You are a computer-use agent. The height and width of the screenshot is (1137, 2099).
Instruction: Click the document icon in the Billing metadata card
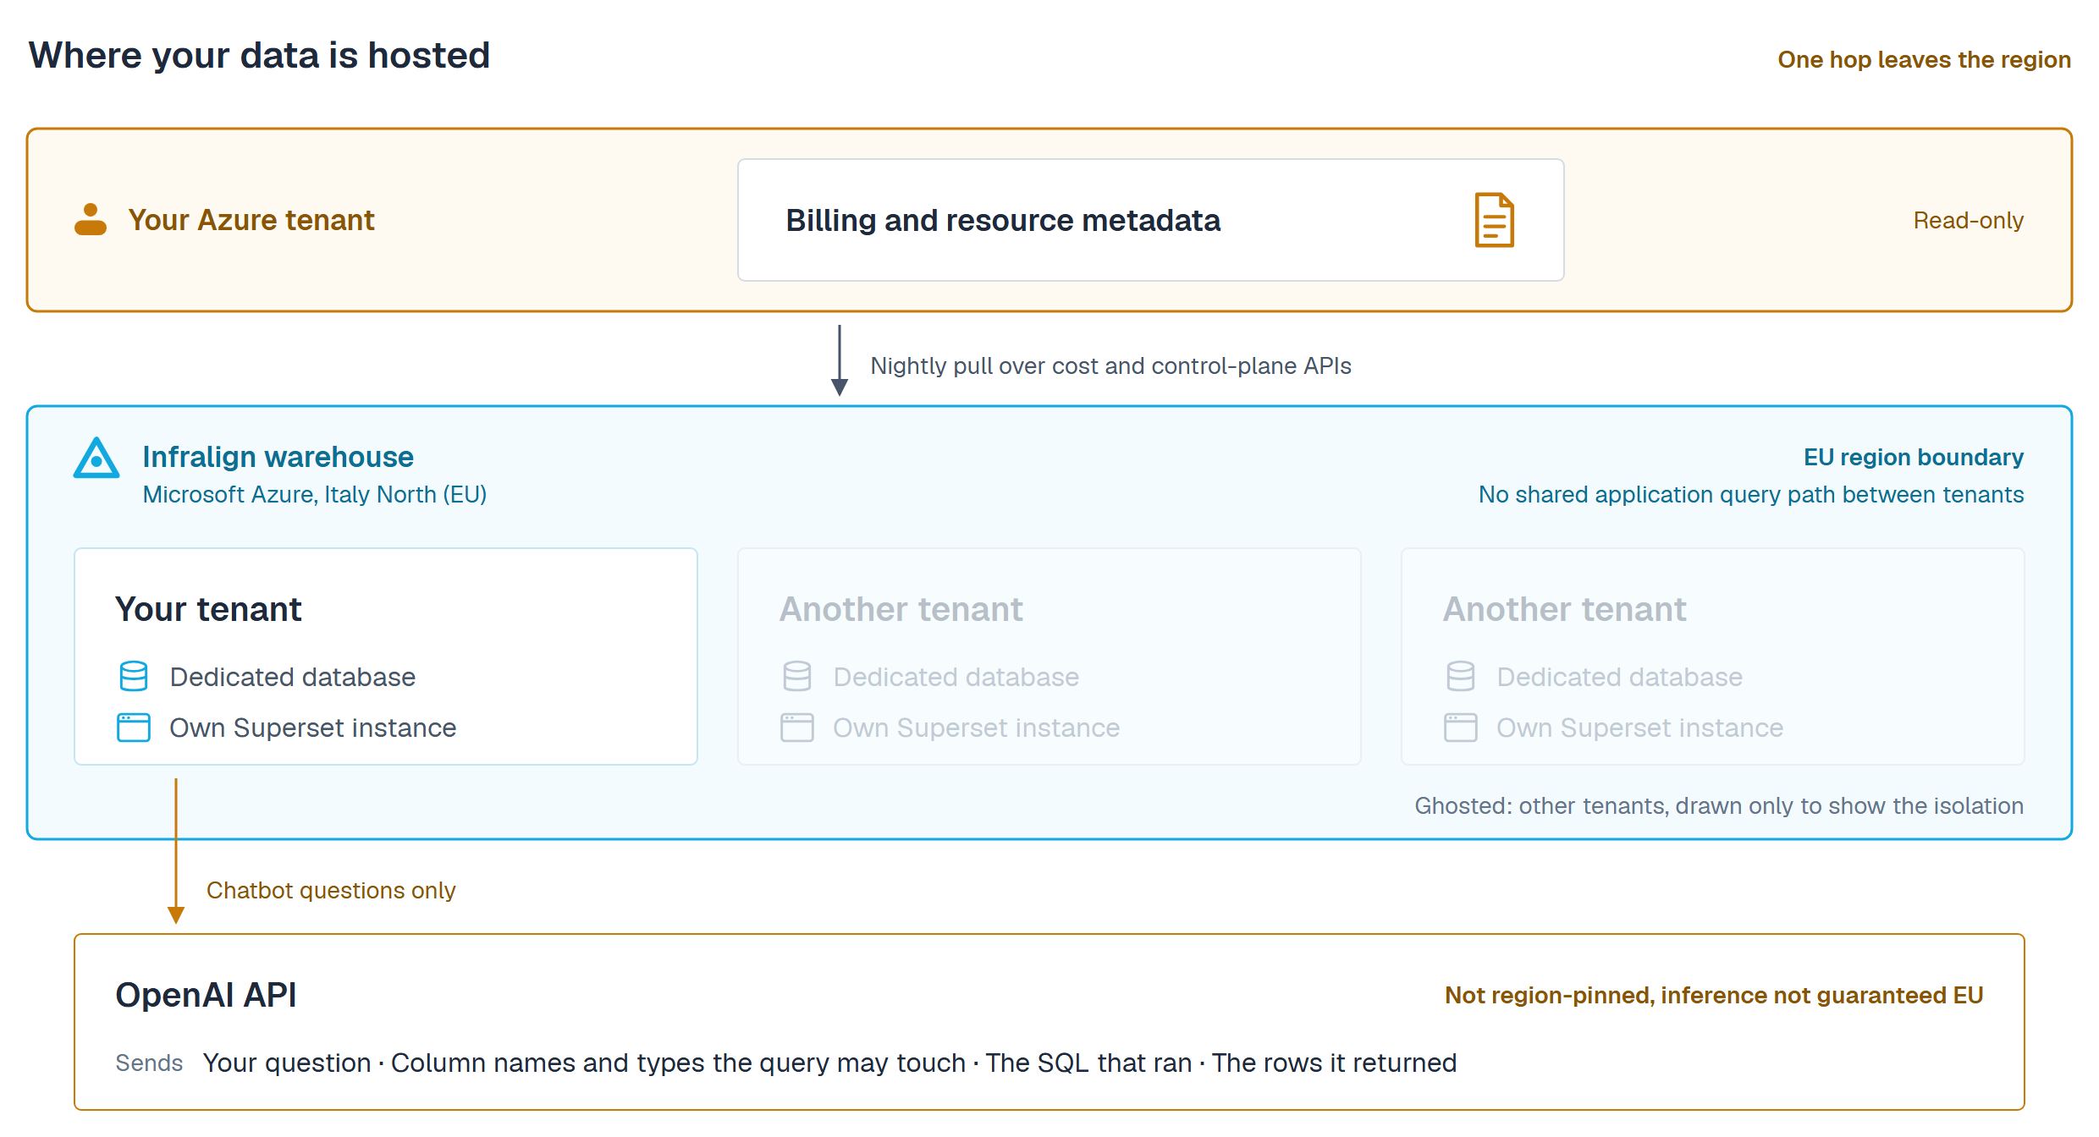pos(1494,220)
